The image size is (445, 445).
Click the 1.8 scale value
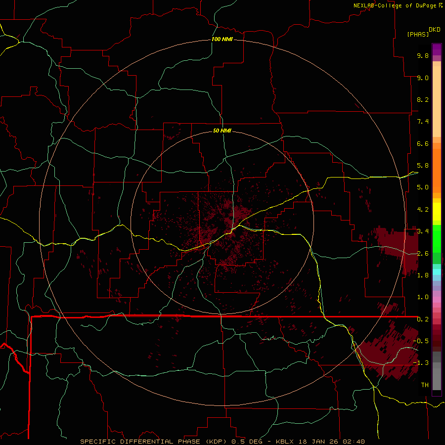tap(423, 275)
